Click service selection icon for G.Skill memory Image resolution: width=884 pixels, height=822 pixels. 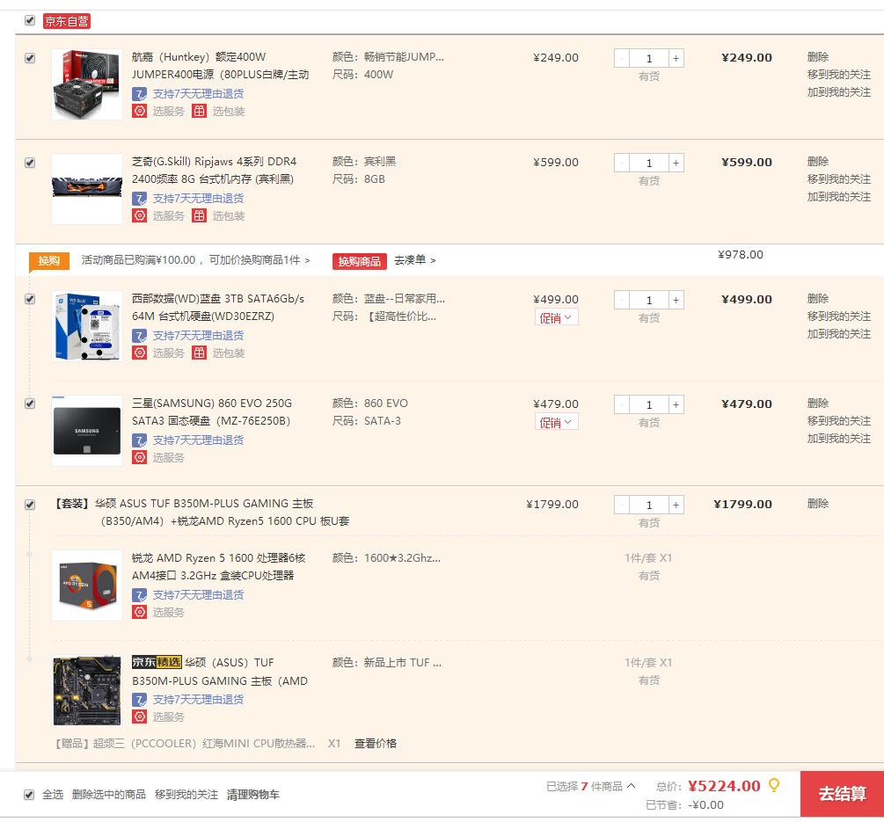[139, 215]
